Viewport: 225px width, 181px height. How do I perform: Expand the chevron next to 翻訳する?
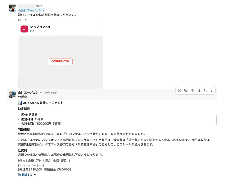point(35,175)
